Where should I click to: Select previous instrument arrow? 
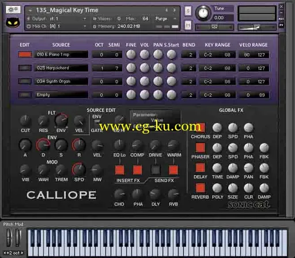[167, 10]
